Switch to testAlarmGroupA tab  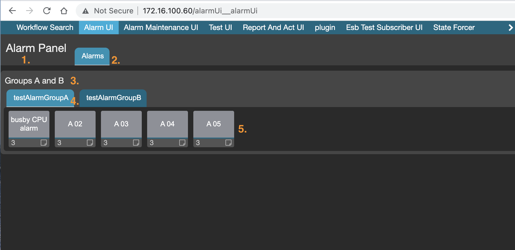40,98
